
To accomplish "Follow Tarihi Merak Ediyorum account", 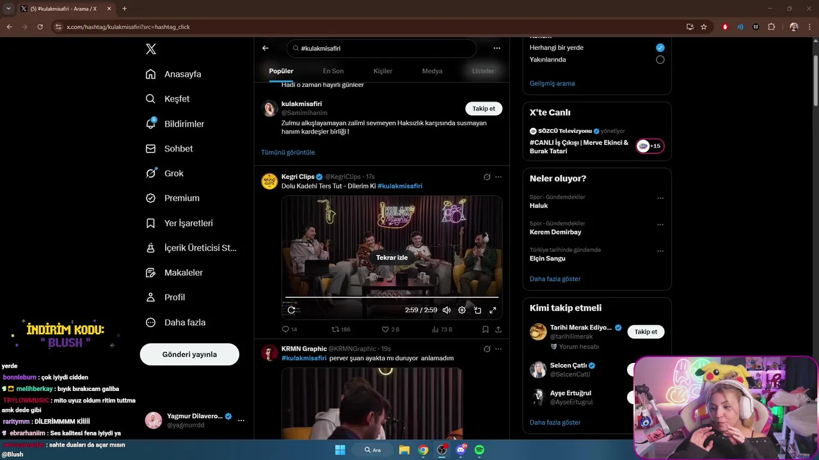I will pyautogui.click(x=646, y=332).
